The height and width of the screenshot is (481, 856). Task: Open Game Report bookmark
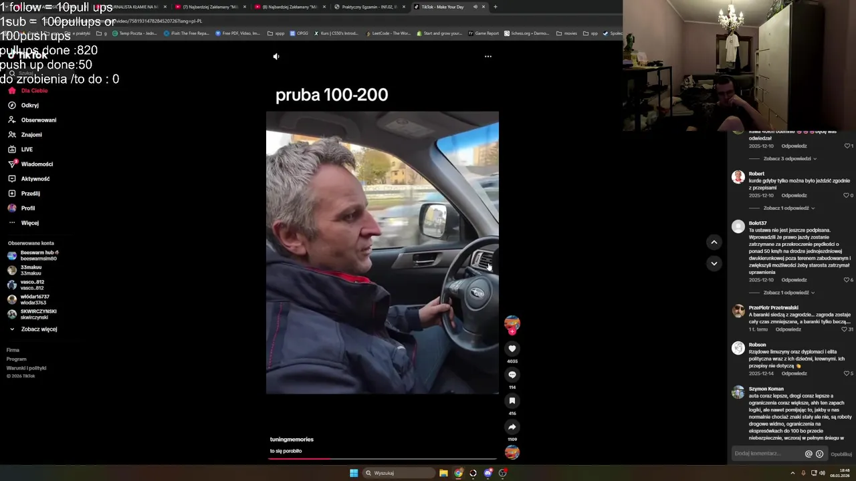[x=484, y=33]
